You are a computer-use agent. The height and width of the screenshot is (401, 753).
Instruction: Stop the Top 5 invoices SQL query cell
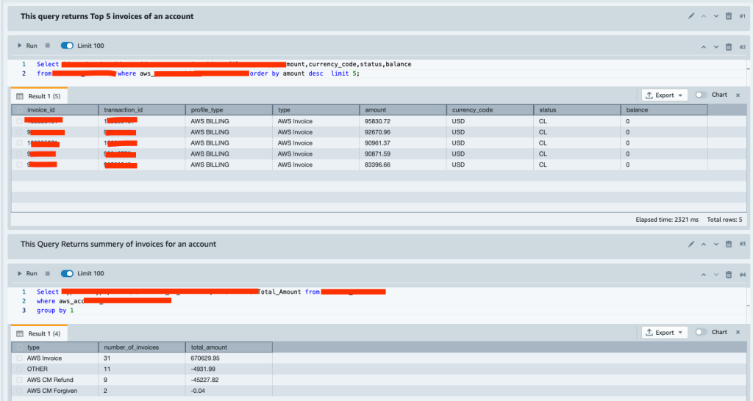pyautogui.click(x=48, y=46)
